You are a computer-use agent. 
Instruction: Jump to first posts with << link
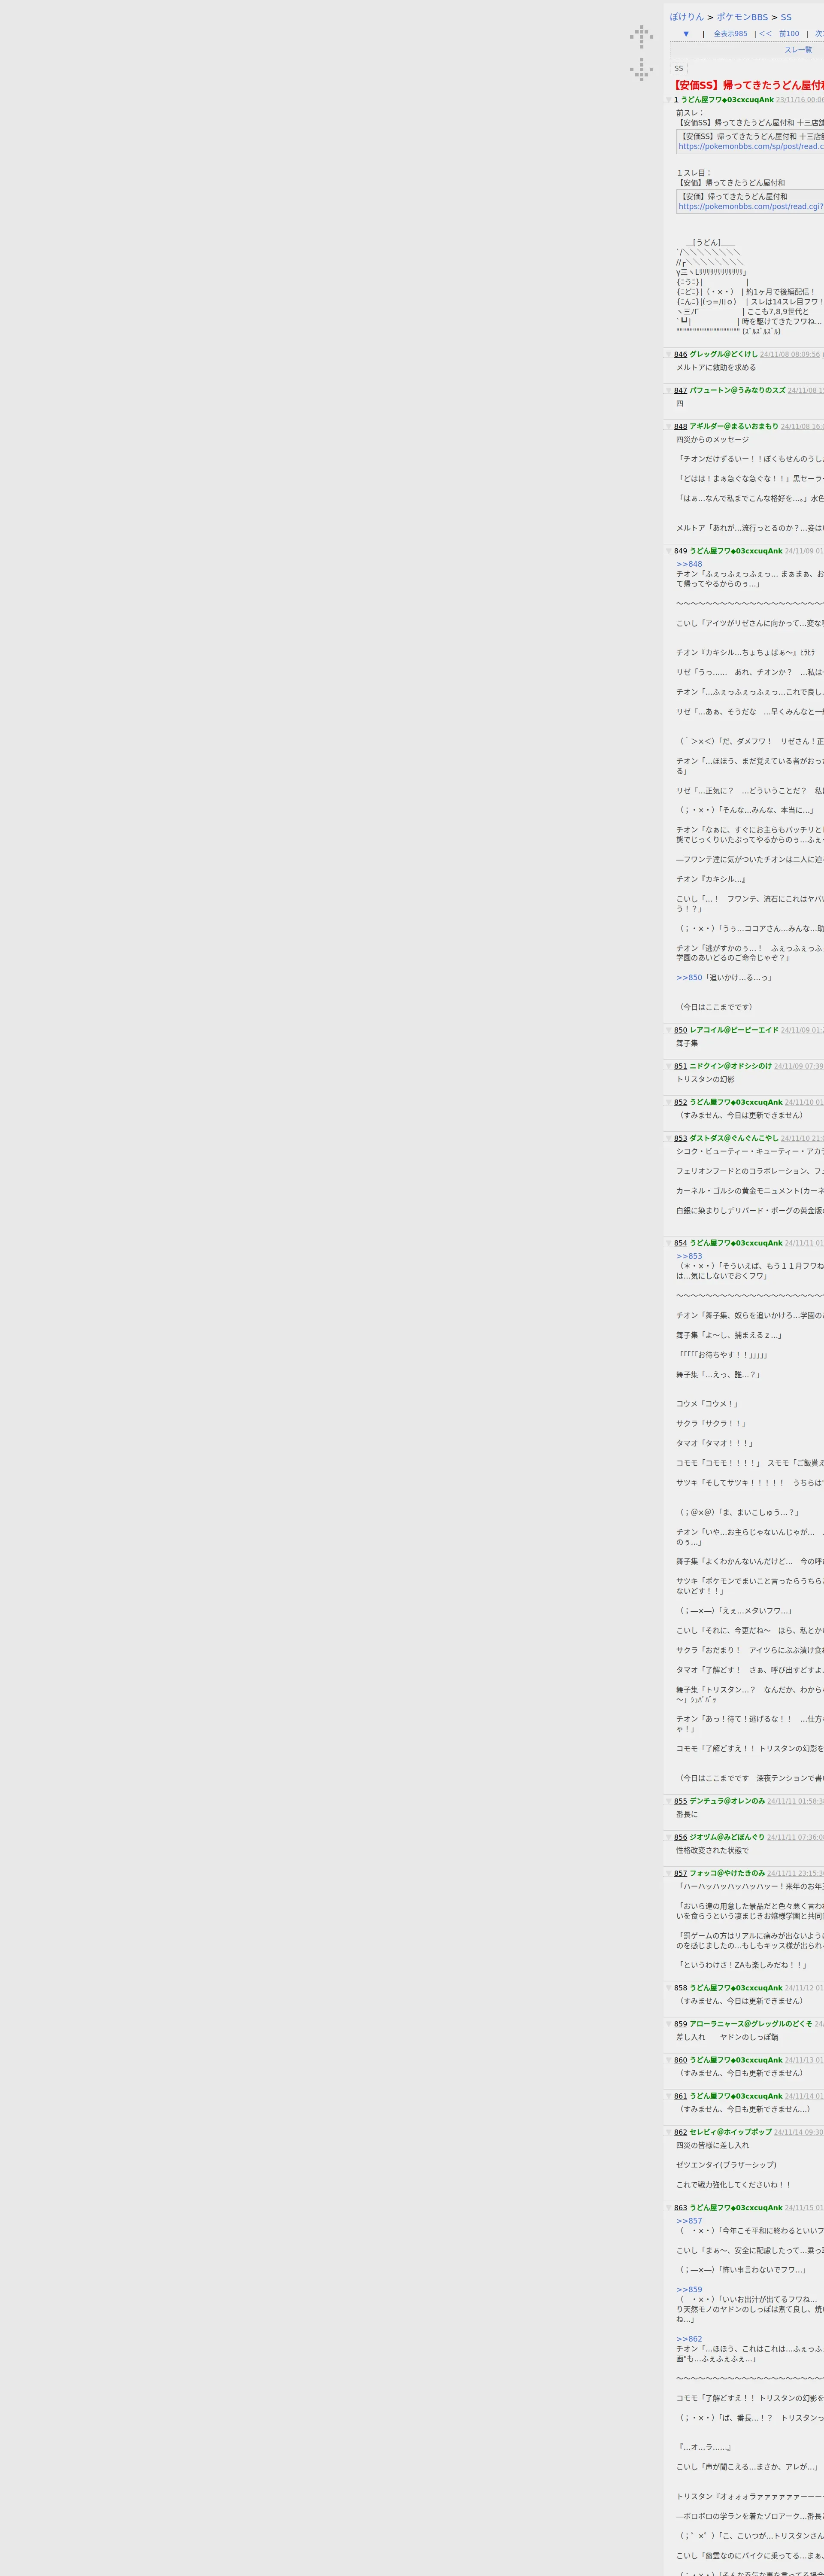coord(765,34)
